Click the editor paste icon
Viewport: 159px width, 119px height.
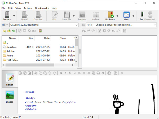click(x=45, y=73)
